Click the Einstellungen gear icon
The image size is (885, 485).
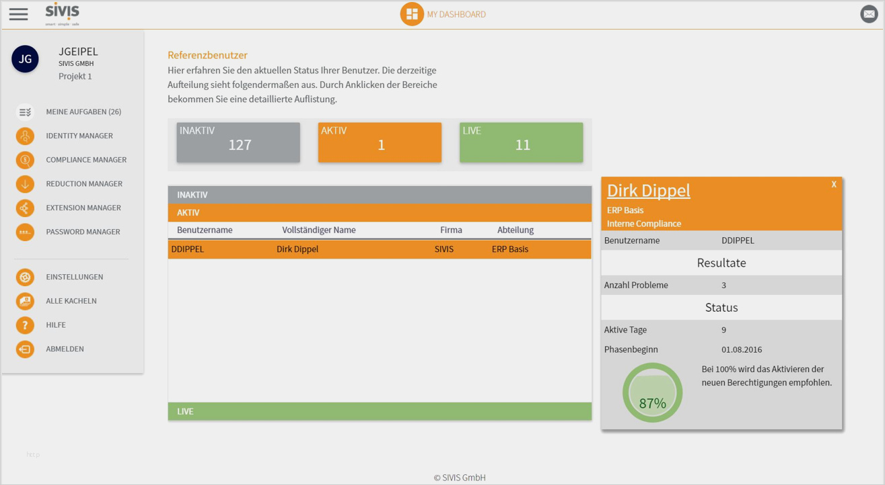coord(25,277)
